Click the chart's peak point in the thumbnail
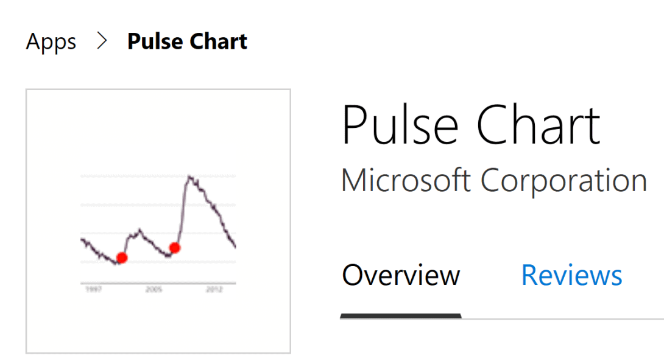 [x=190, y=175]
